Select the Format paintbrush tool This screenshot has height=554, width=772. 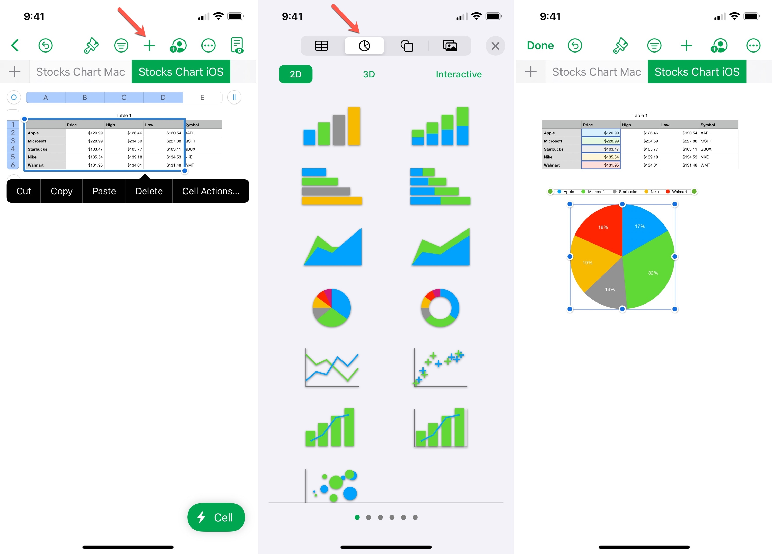click(92, 45)
